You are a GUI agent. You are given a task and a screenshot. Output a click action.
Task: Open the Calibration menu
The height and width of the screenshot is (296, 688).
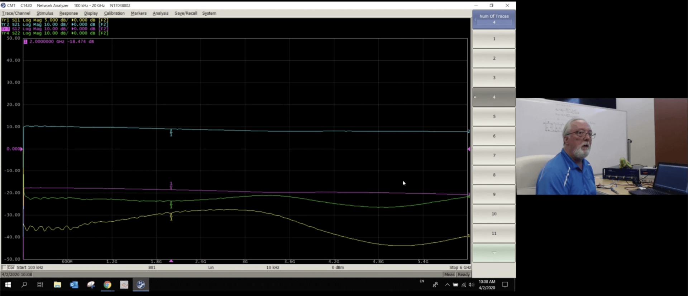114,13
